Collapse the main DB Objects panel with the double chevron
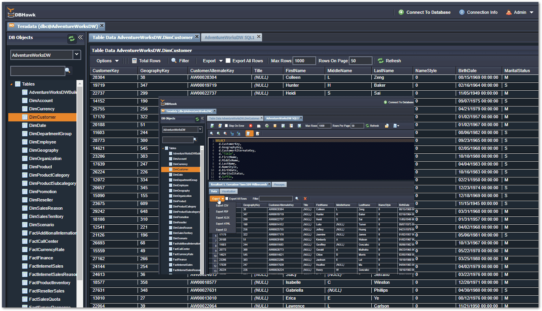Viewport: 542px width, 311px height. [x=80, y=37]
